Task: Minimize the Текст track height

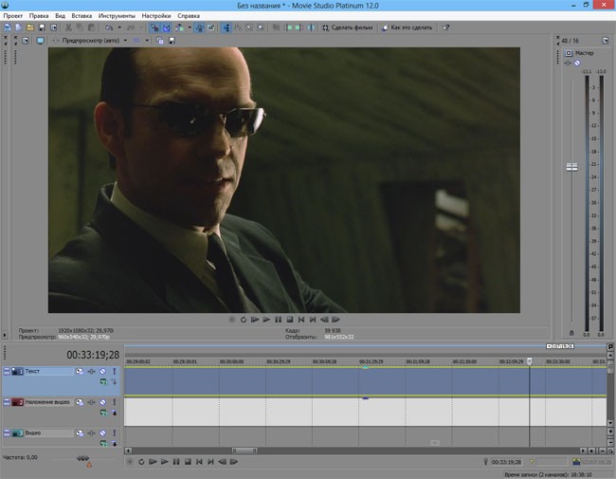Action: pyautogui.click(x=7, y=371)
